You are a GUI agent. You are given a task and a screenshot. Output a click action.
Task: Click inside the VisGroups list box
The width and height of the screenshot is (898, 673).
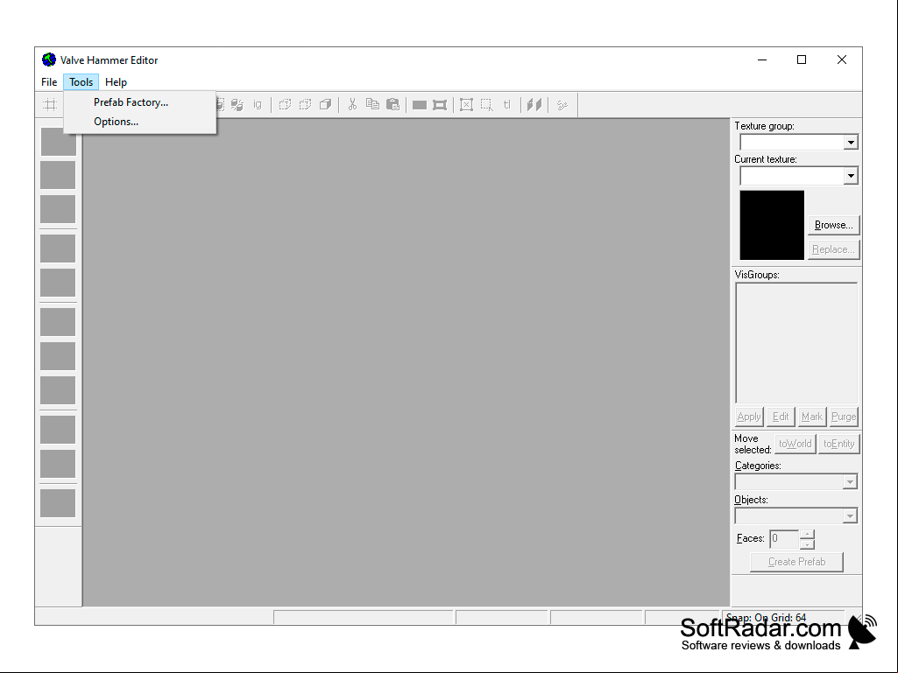(x=796, y=343)
